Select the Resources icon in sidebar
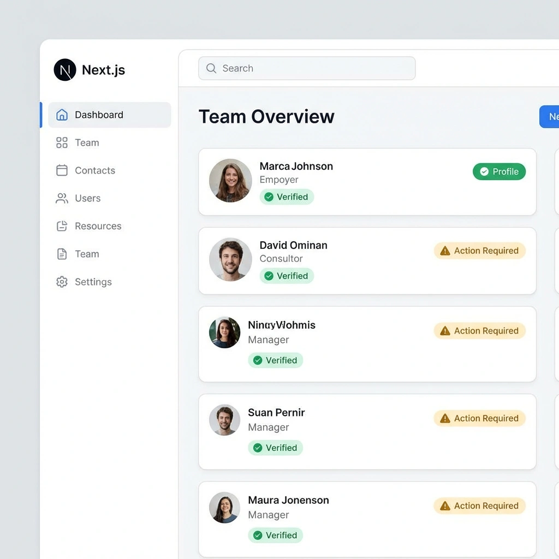The height and width of the screenshot is (559, 559). pos(61,226)
